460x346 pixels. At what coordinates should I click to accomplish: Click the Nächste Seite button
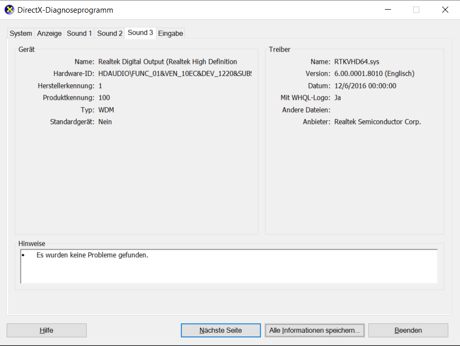tap(221, 330)
